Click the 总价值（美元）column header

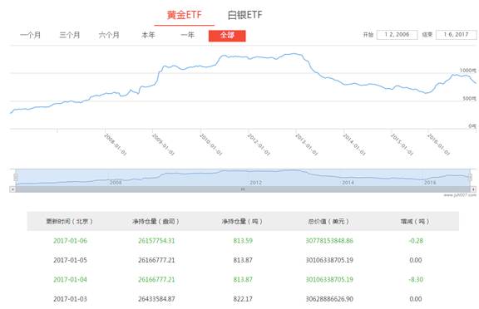(x=328, y=221)
